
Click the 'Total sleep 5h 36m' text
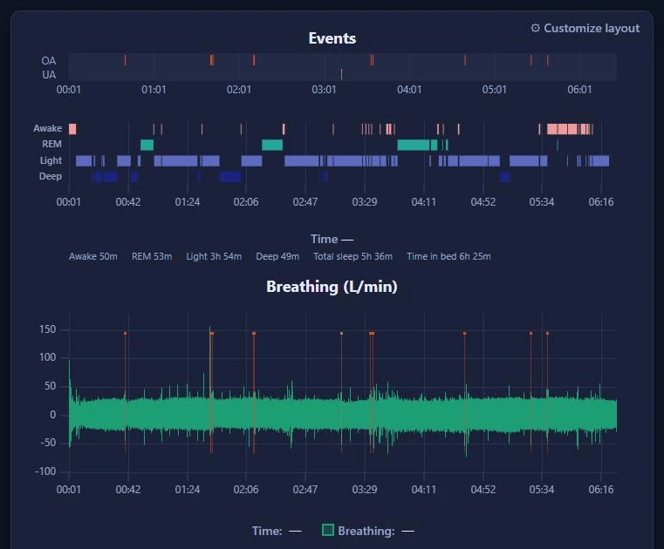353,256
